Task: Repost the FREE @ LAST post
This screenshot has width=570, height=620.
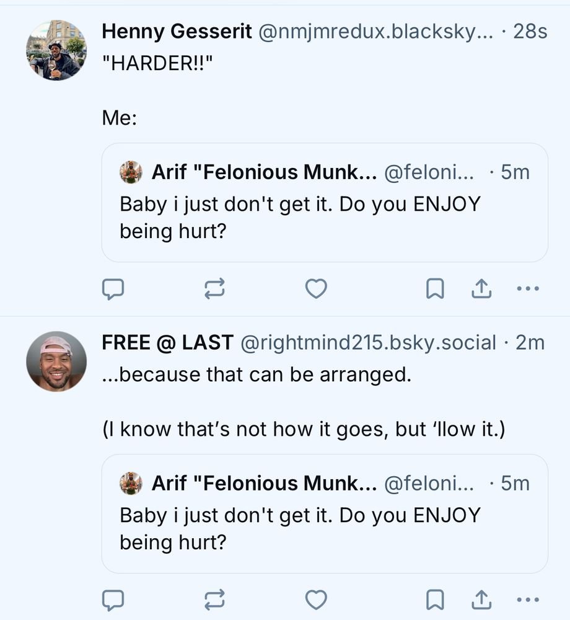Action: coord(214,600)
